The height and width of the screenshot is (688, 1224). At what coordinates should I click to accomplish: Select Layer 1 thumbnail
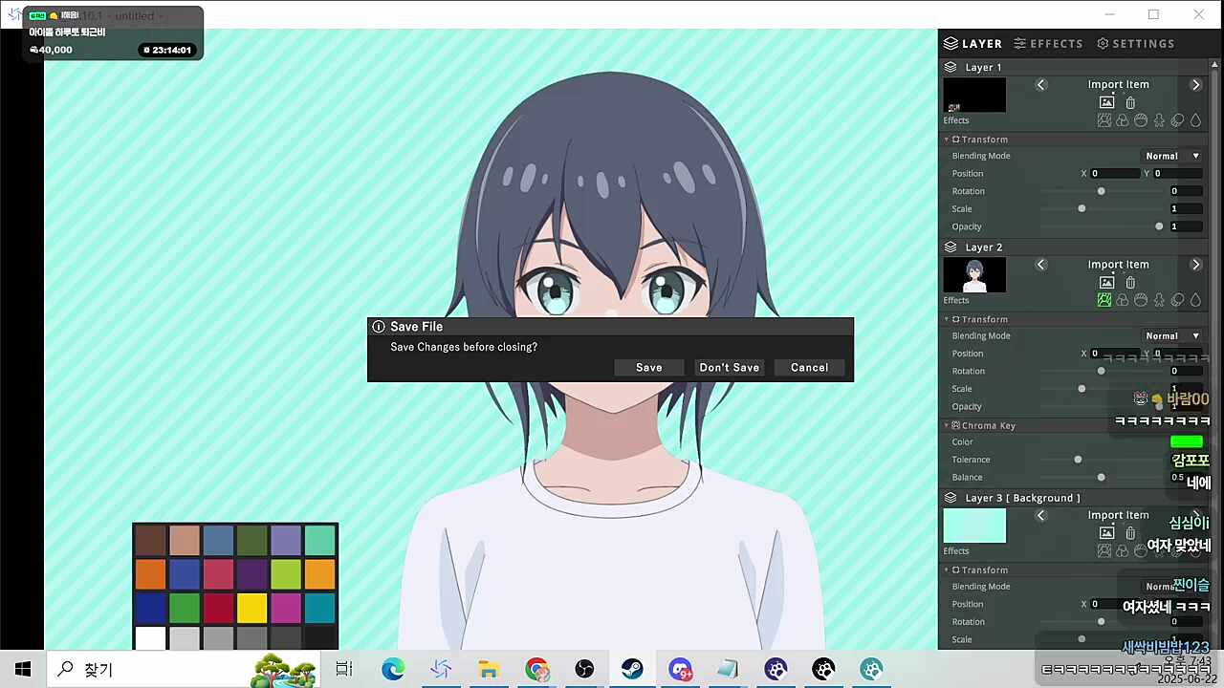[x=974, y=95]
